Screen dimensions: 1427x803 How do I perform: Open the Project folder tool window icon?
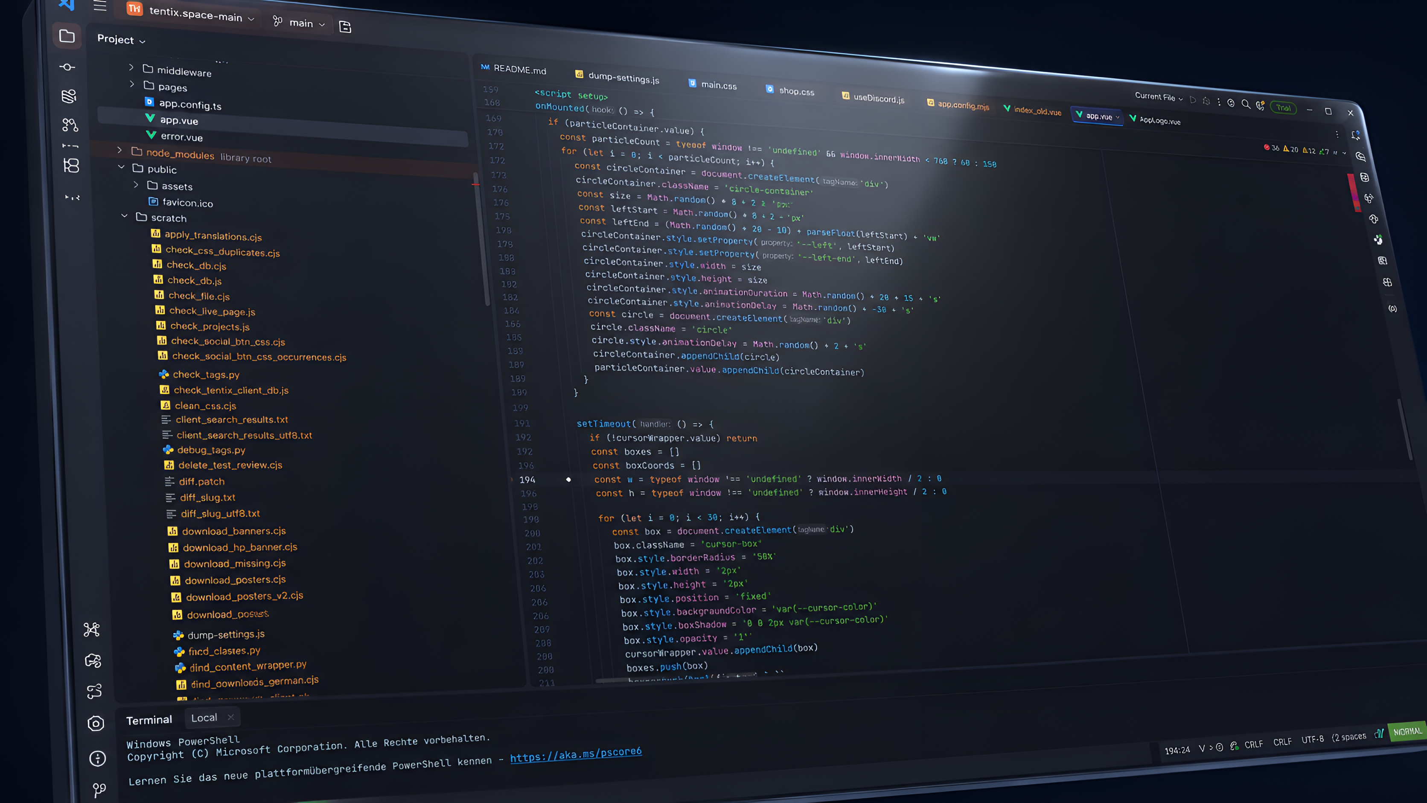pyautogui.click(x=67, y=37)
